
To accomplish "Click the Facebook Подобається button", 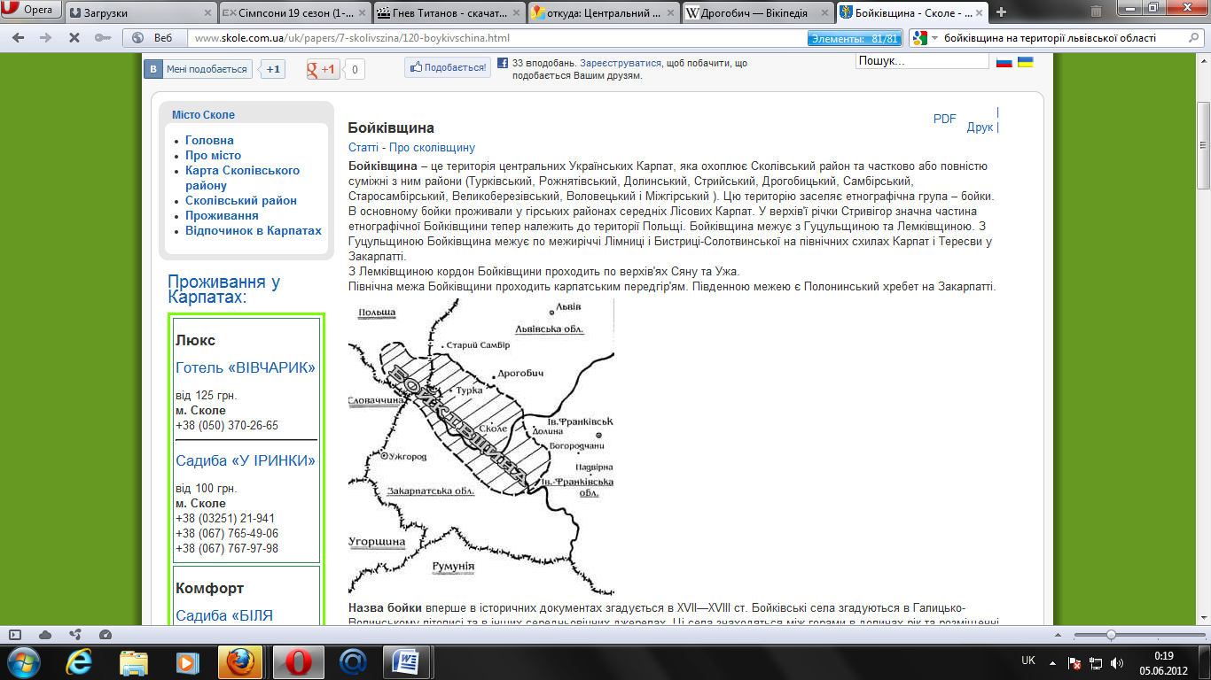I will (448, 67).
